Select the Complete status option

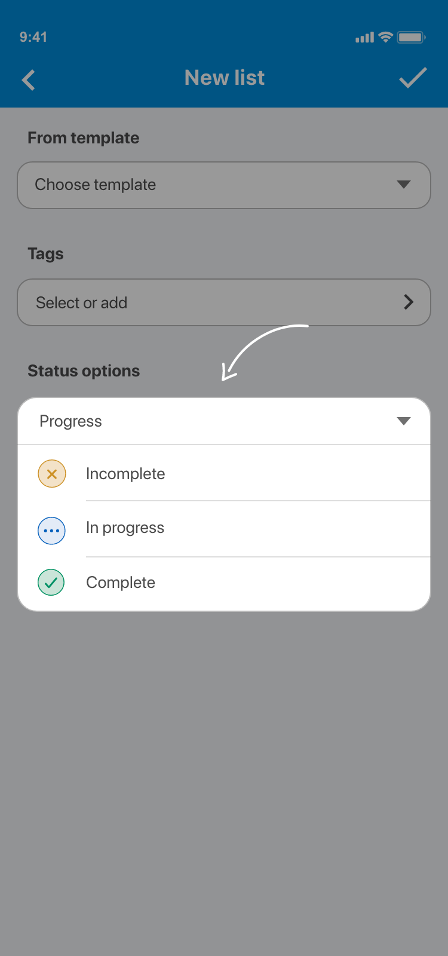(121, 583)
